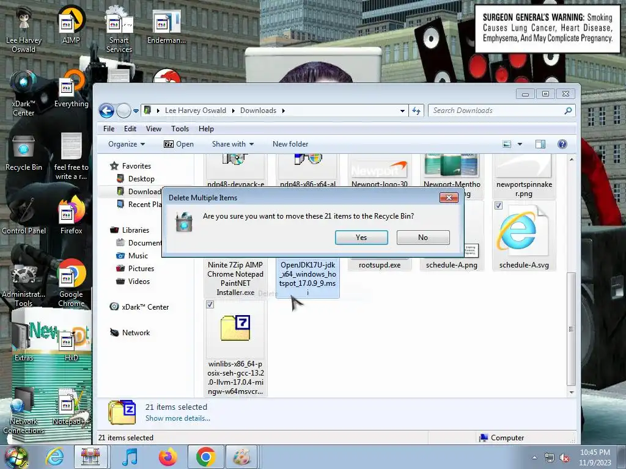The image size is (626, 469).
Task: Open the View menu
Action: pyautogui.click(x=153, y=128)
